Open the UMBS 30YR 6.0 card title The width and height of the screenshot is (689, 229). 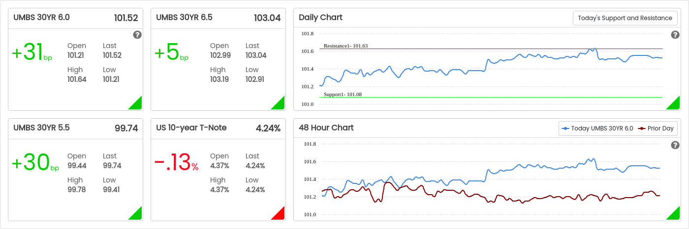click(x=41, y=18)
